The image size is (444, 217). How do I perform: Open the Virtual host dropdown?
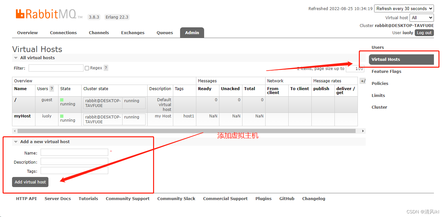(422, 18)
